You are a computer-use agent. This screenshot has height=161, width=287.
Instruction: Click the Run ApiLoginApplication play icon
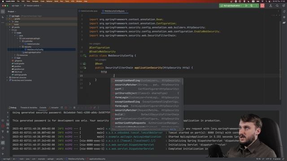pos(246,6)
